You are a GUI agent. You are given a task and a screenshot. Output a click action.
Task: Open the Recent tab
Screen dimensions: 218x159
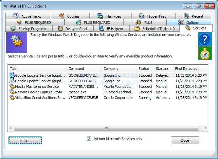coord(194,16)
